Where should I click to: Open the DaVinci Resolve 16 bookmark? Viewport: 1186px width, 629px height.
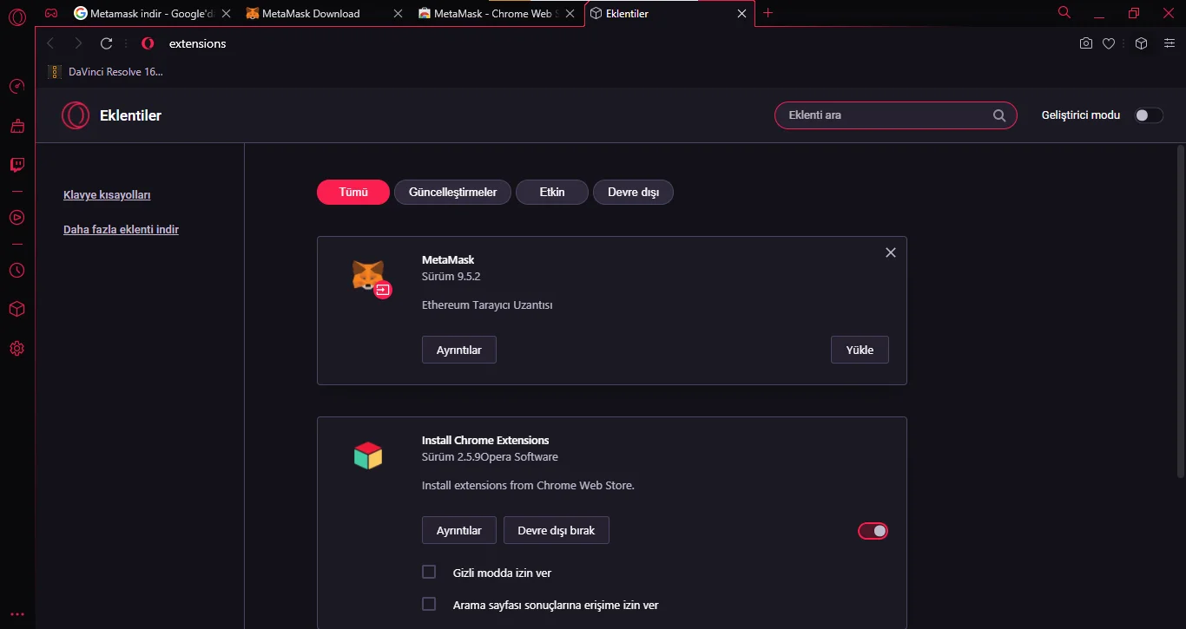click(x=106, y=72)
